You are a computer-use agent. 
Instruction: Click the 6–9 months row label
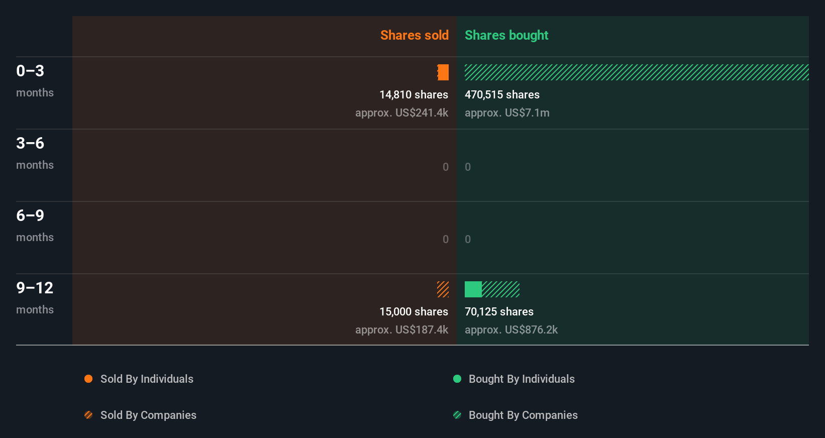coord(35,226)
